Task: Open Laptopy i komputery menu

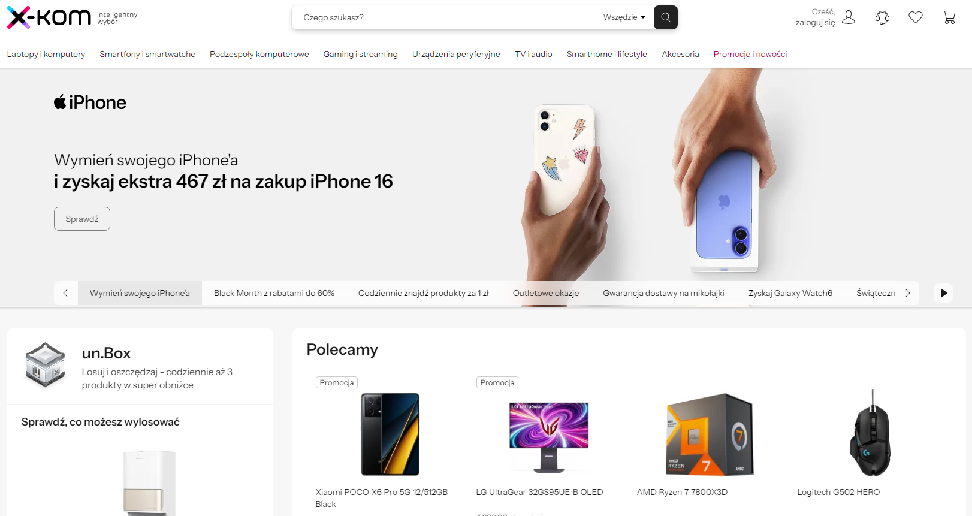Action: pyautogui.click(x=46, y=54)
